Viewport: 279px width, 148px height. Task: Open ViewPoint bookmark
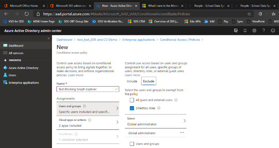tap(256, 21)
